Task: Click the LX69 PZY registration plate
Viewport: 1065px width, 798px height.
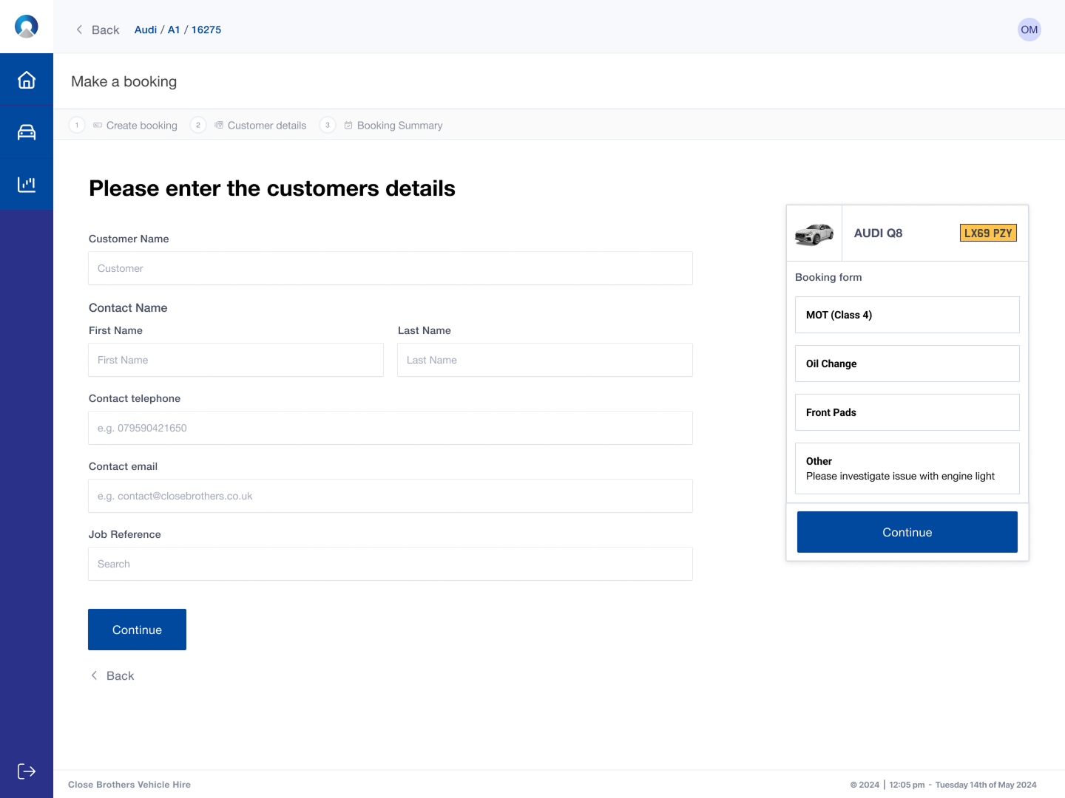Action: tap(988, 232)
